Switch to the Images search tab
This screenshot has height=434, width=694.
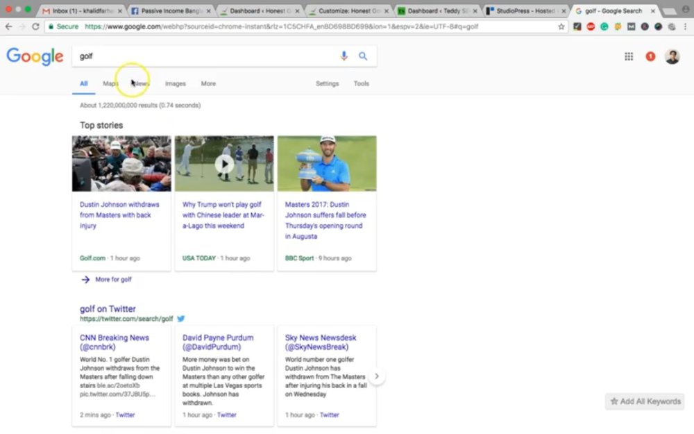tap(176, 83)
